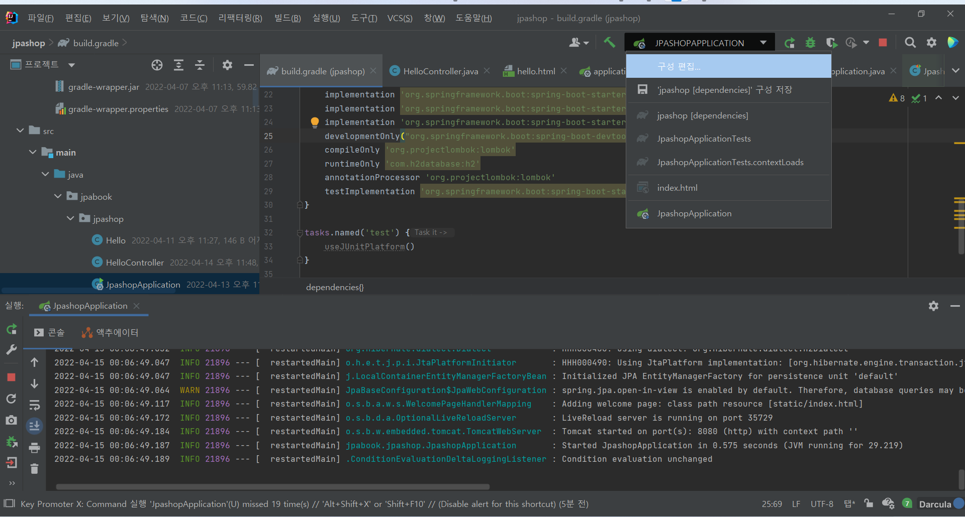
Task: Show hidden editor tabs dropdown
Action: [955, 71]
